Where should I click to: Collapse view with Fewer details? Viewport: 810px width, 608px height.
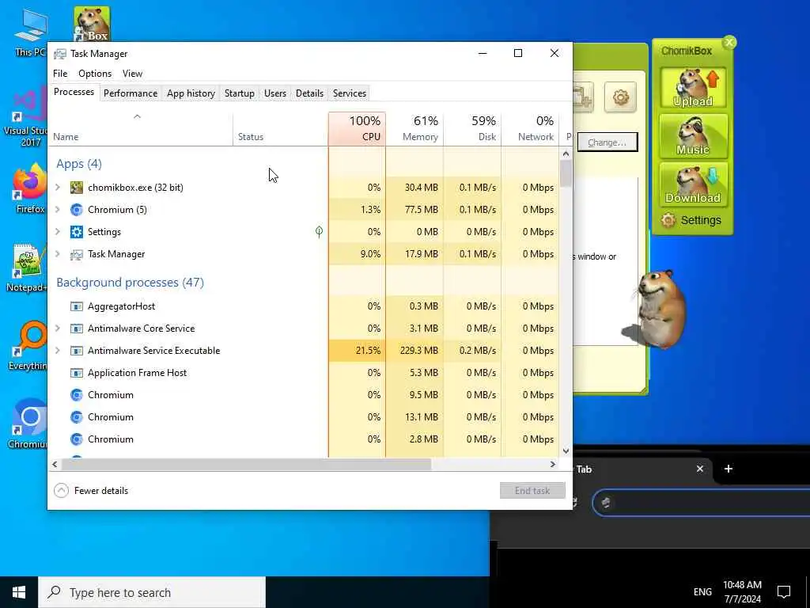[x=91, y=491]
